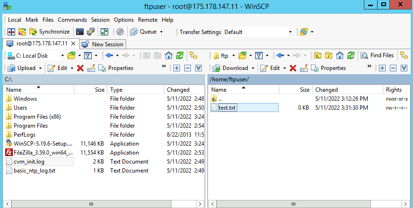The image size is (413, 208).
Task: Click remote panel select files plus icon
Action: 382,68
